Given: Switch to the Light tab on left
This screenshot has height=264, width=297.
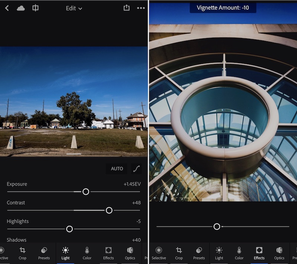Looking at the screenshot, I should click(x=65, y=253).
